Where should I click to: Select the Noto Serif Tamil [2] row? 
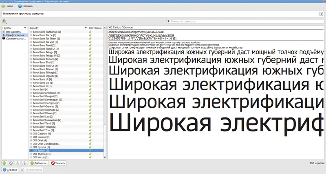(x=66, y=124)
